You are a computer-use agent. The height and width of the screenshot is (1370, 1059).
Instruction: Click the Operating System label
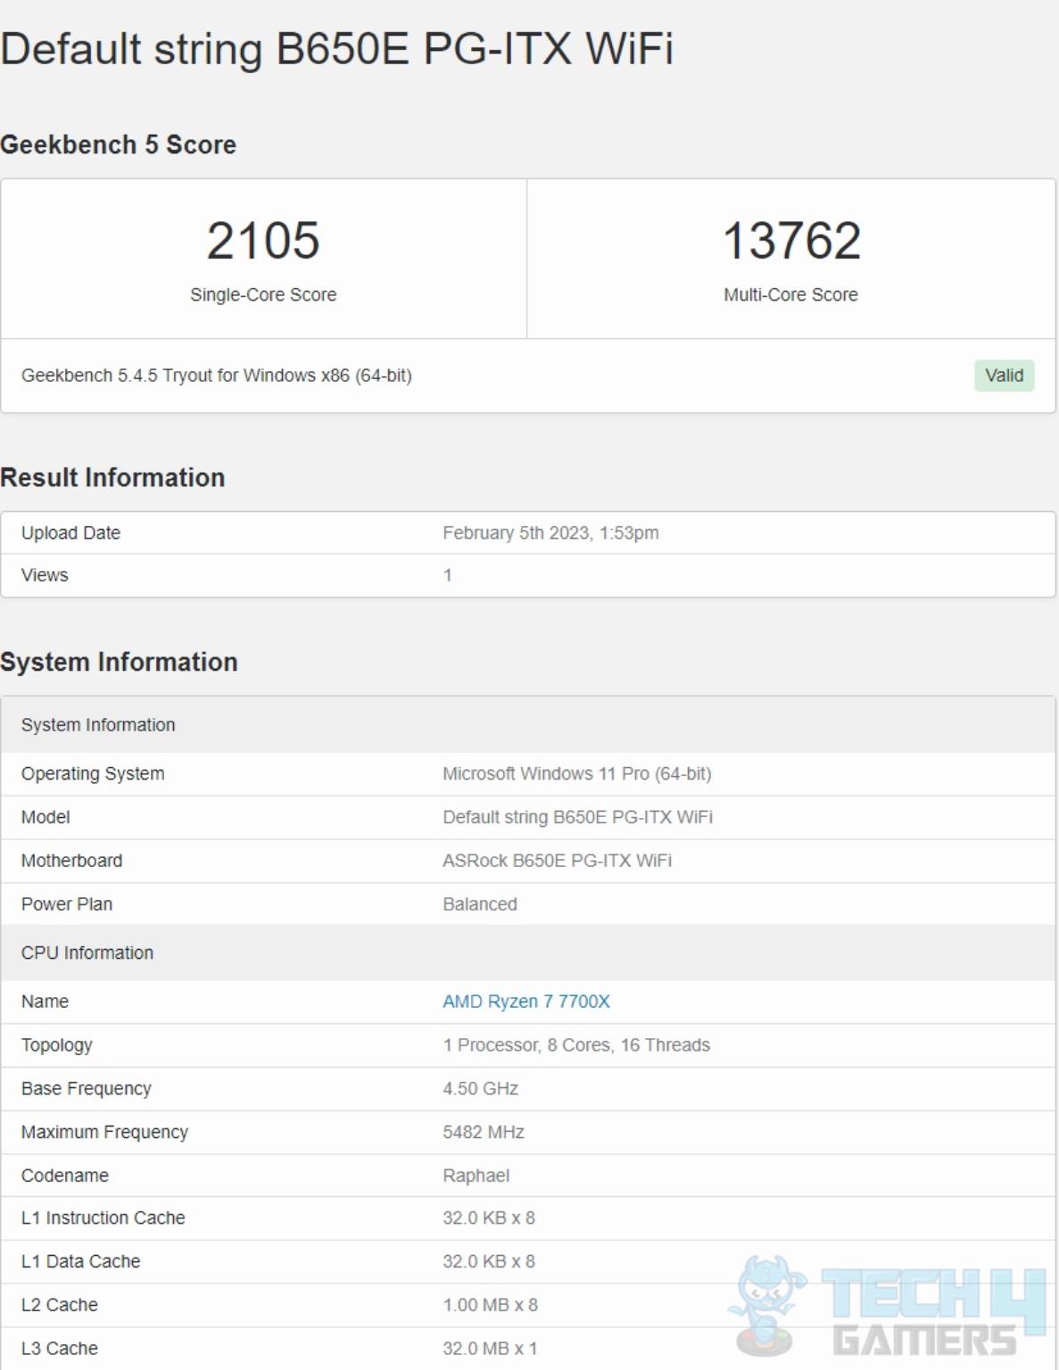pos(93,773)
